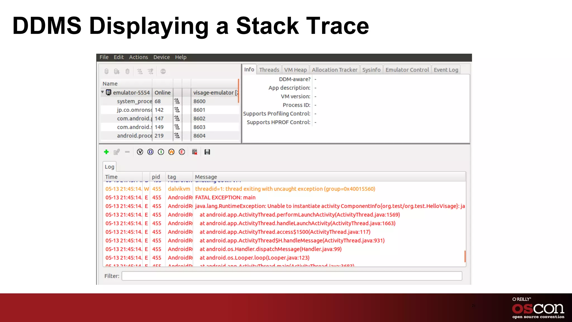572x322 pixels.
Task: Open the Help menu
Action: tap(181, 57)
